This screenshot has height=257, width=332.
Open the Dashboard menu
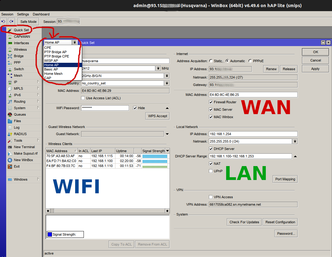[x=41, y=14]
